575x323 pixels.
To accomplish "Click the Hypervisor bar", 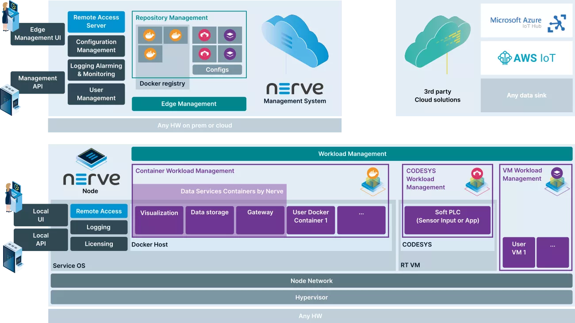I will click(311, 297).
